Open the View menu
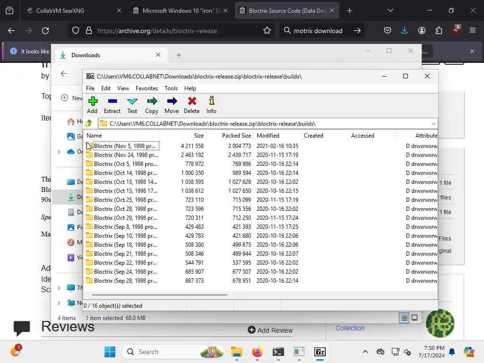 click(x=123, y=88)
